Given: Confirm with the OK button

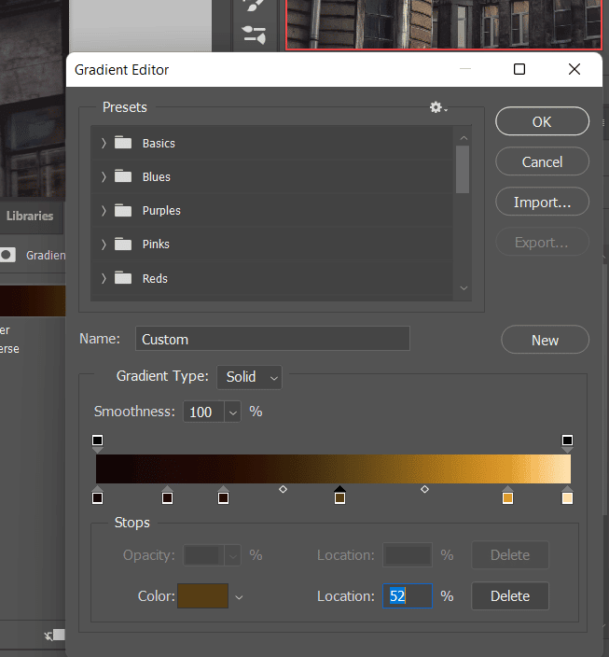Looking at the screenshot, I should (x=542, y=121).
